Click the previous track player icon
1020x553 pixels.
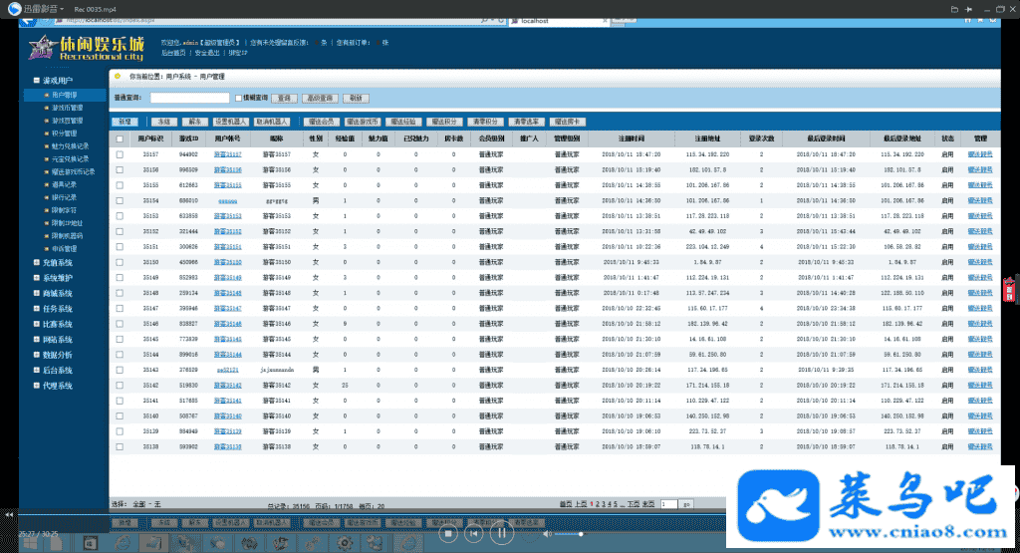click(x=475, y=534)
